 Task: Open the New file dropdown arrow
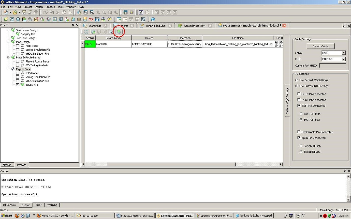point(10,12)
